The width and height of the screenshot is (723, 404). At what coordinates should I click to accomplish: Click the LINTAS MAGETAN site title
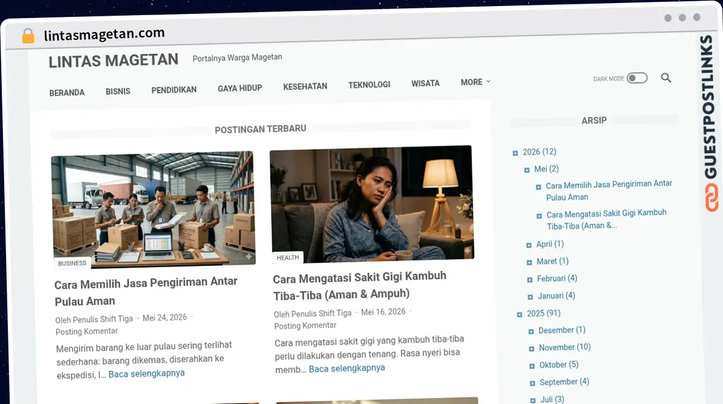pyautogui.click(x=113, y=60)
